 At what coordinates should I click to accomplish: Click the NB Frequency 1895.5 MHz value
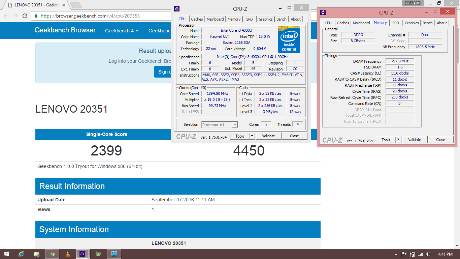[425, 47]
